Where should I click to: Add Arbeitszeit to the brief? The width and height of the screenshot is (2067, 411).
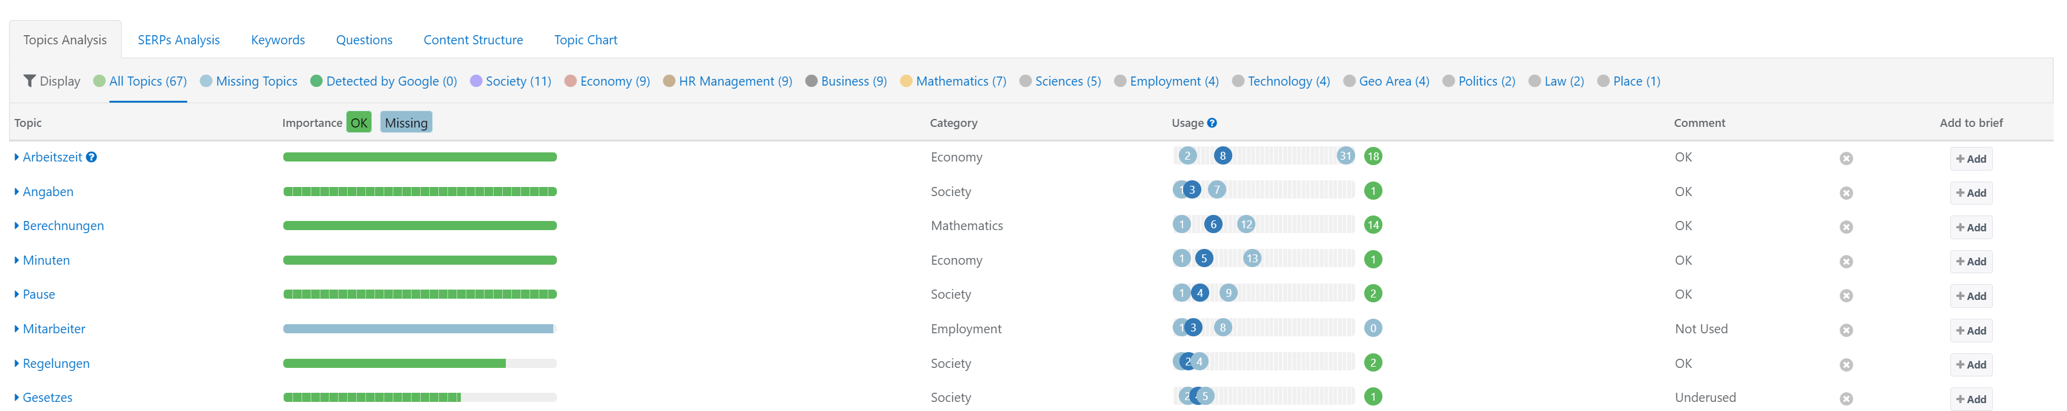click(x=1971, y=158)
